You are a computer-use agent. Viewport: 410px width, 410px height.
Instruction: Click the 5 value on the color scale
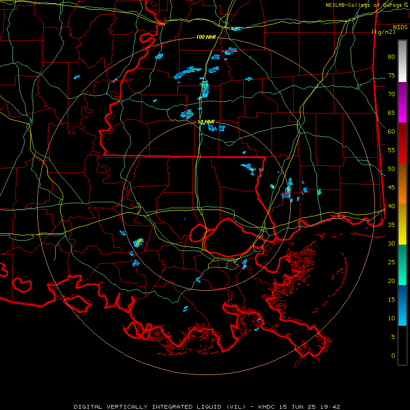coord(393,337)
